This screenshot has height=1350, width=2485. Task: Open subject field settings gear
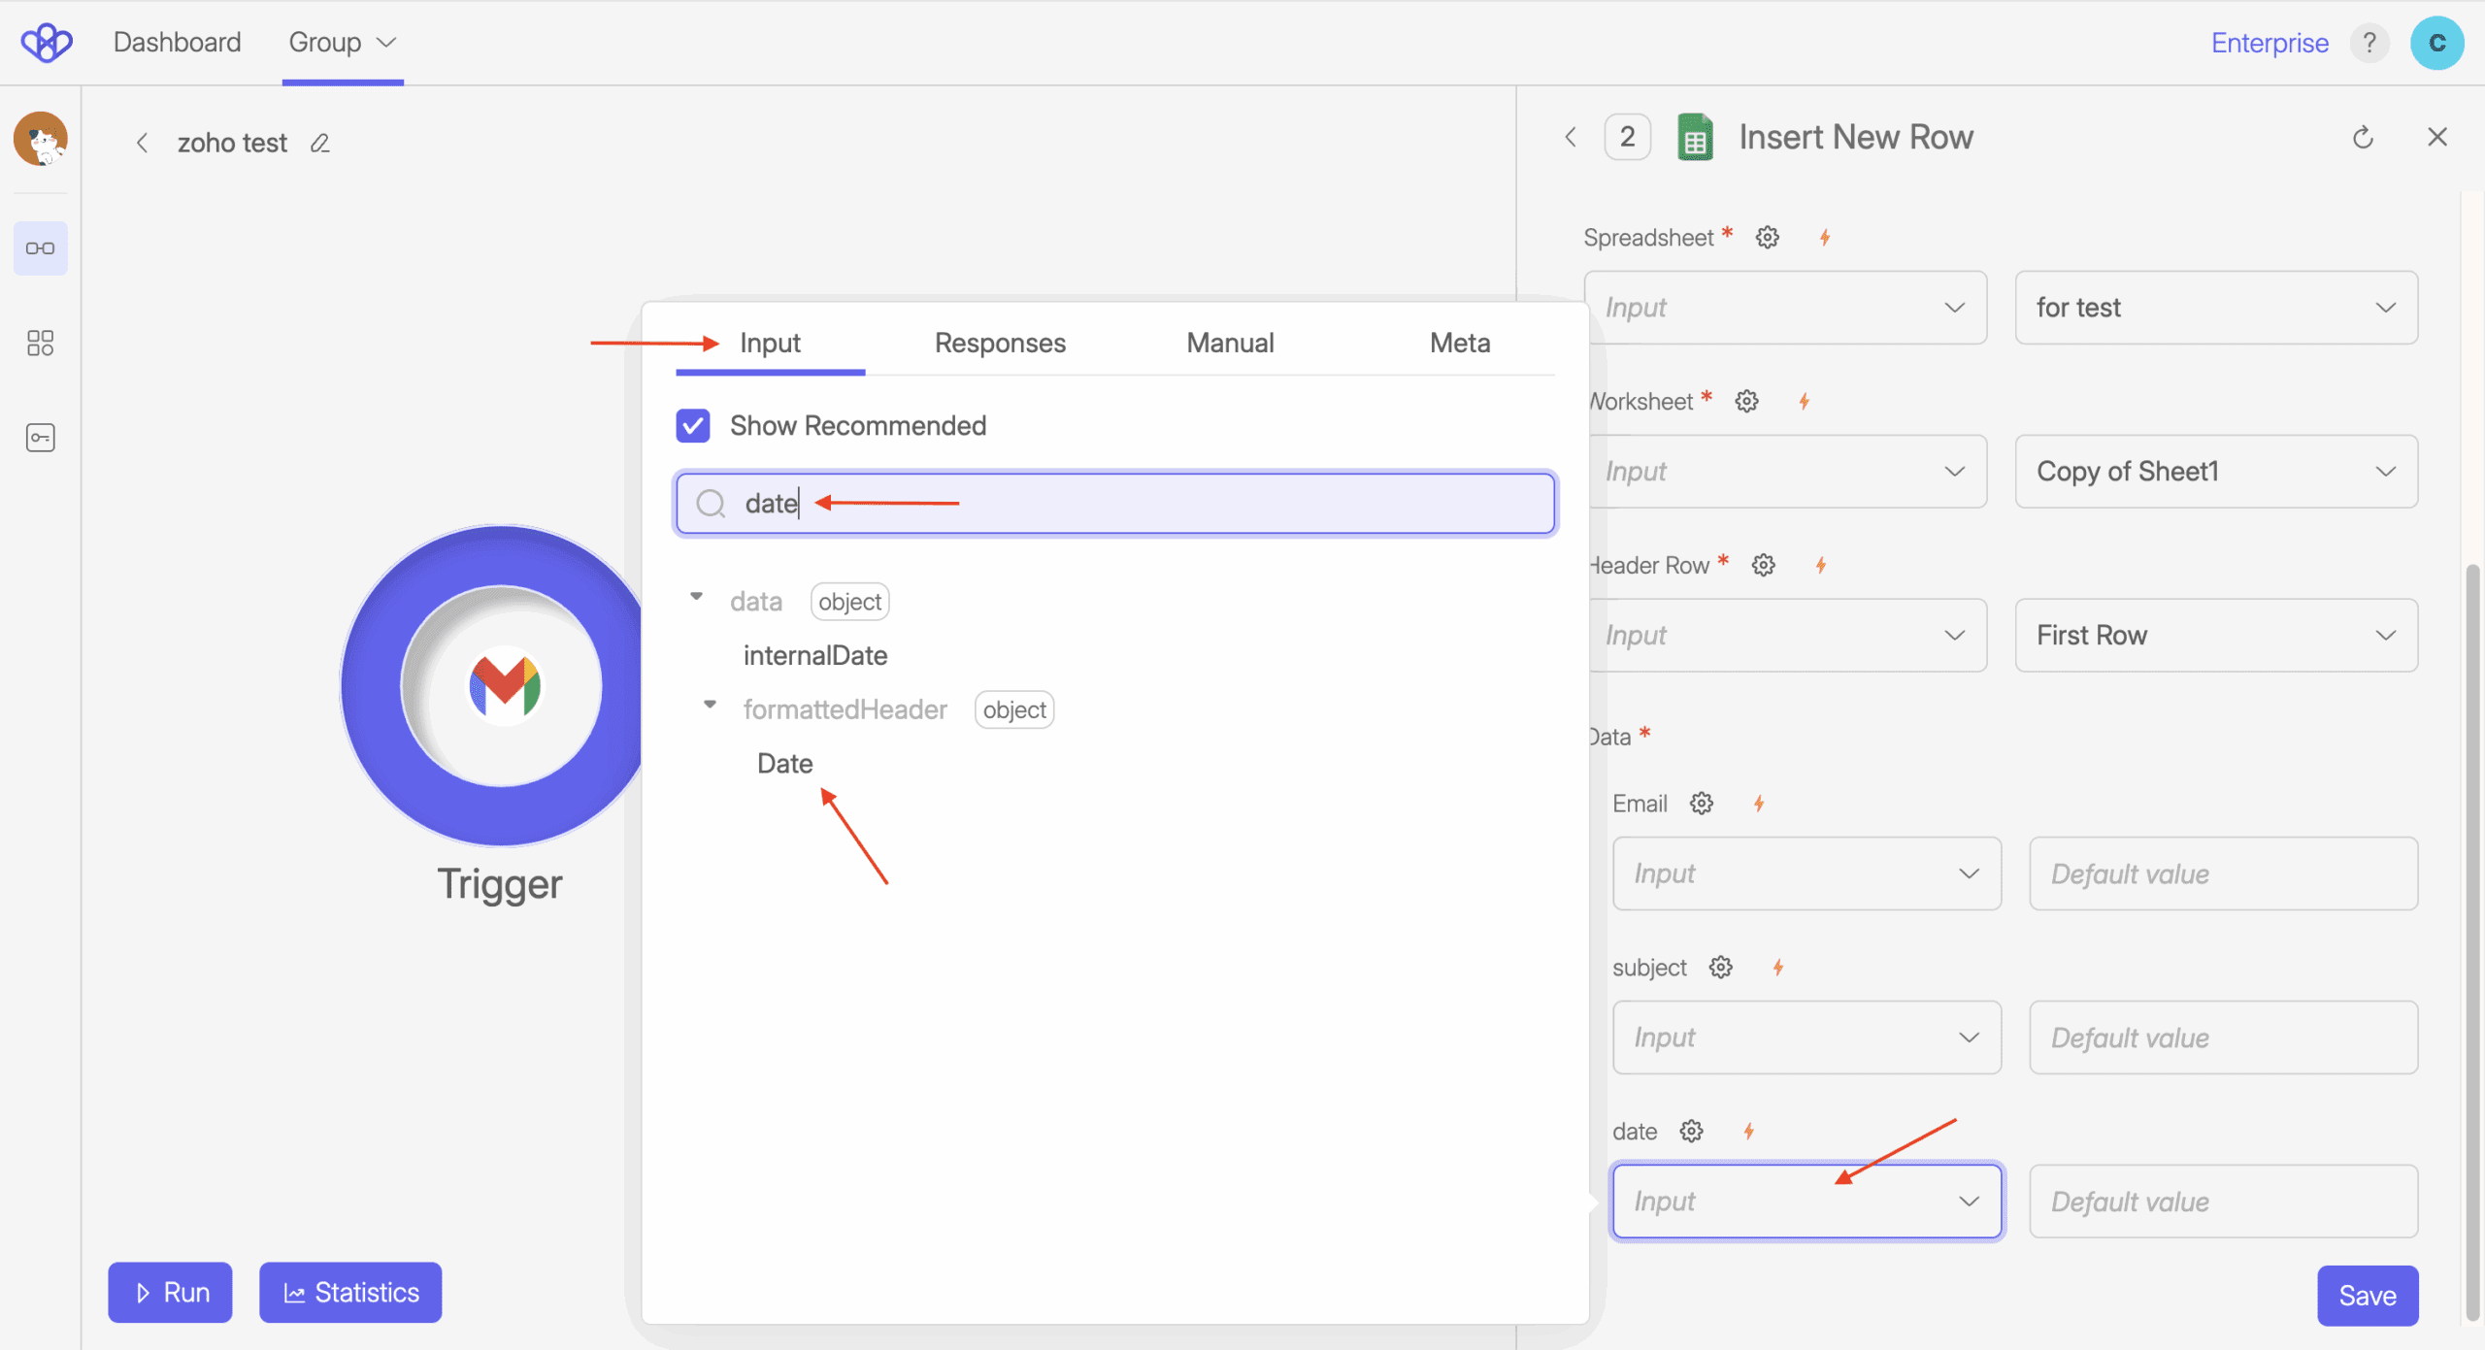[1721, 968]
